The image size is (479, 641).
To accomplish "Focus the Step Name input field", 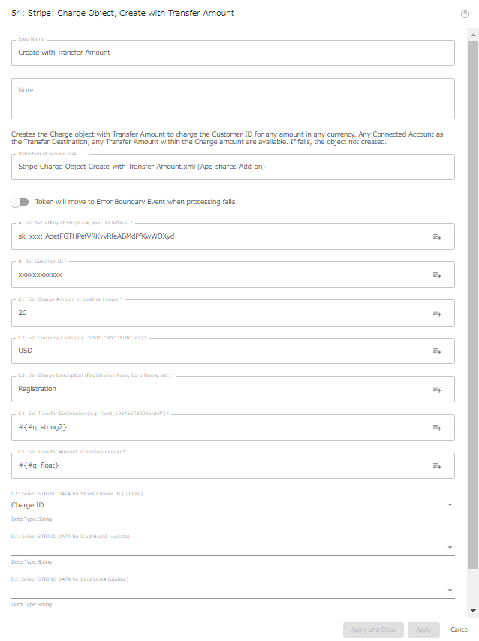I will (233, 53).
